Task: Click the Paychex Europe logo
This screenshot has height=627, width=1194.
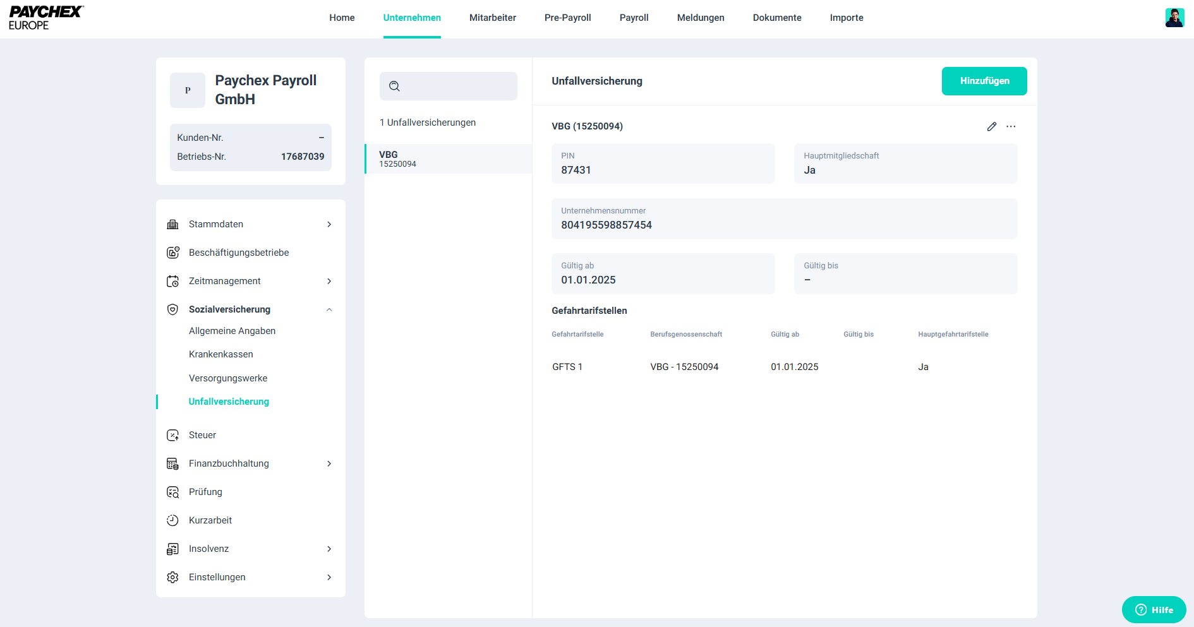Action: pyautogui.click(x=45, y=18)
